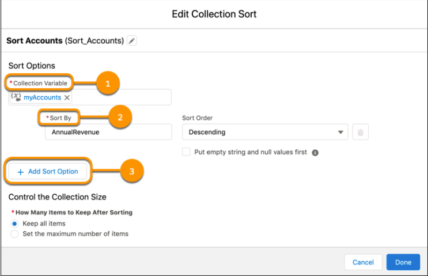Image resolution: width=428 pixels, height=276 pixels.
Task: Click the AnnualRevenue Sort By field
Action: pos(109,132)
